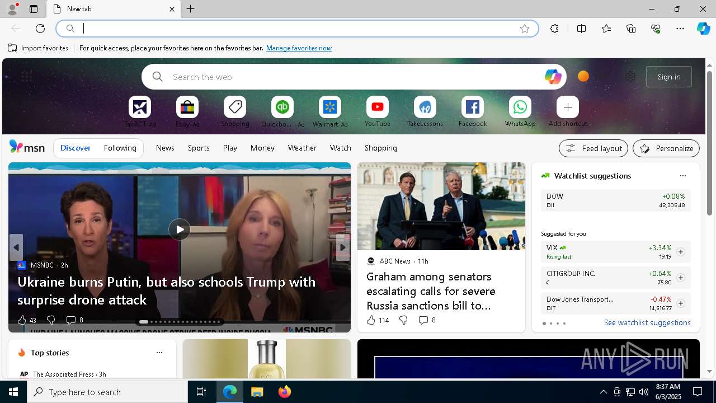Dislike the MSNBC Ukraine story
This screenshot has width=716, height=403.
pyautogui.click(x=50, y=320)
